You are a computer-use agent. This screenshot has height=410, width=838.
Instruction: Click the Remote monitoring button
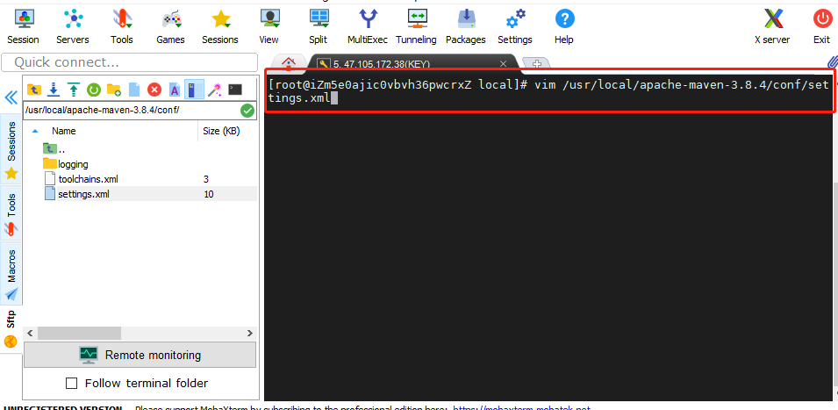coord(140,355)
